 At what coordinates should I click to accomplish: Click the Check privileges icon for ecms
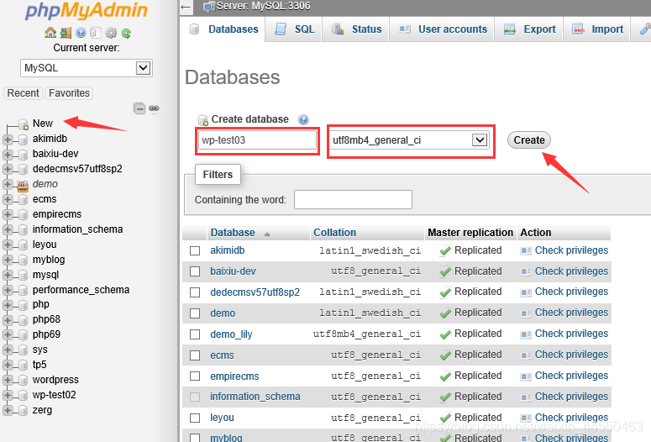click(x=526, y=355)
